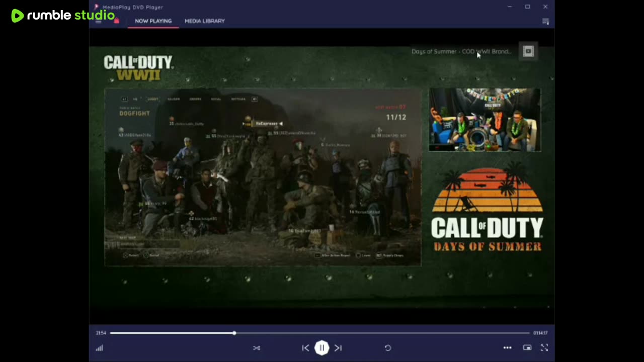Skip to the next track

coord(338,348)
